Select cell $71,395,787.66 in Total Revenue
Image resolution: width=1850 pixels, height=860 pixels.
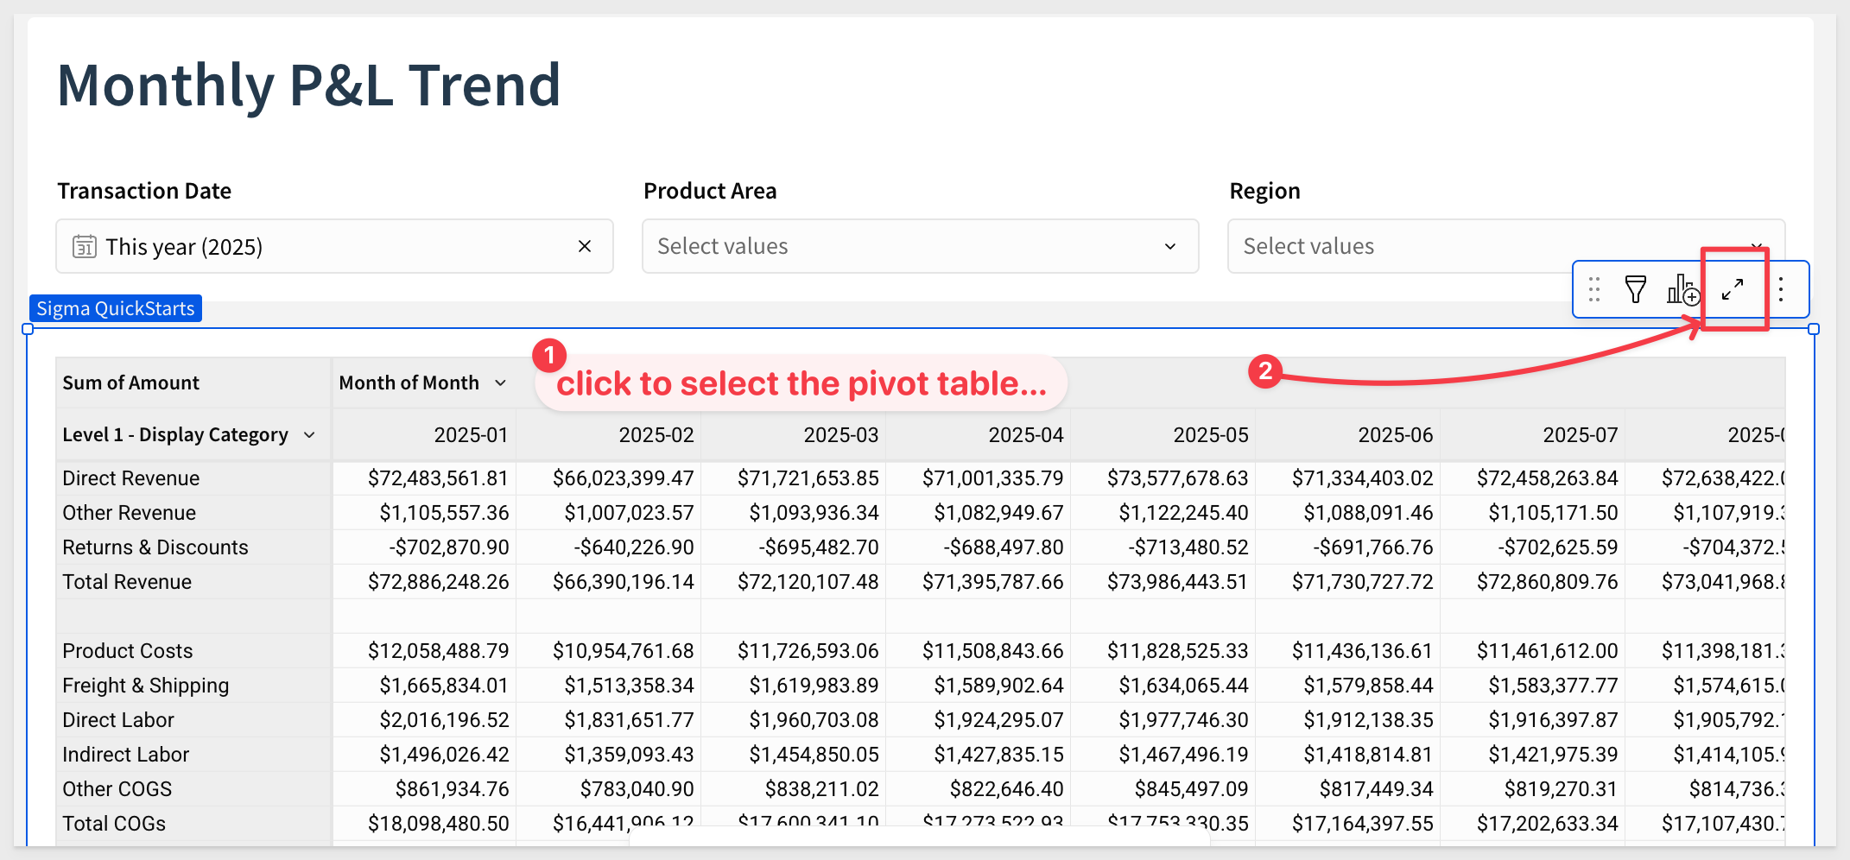point(979,581)
